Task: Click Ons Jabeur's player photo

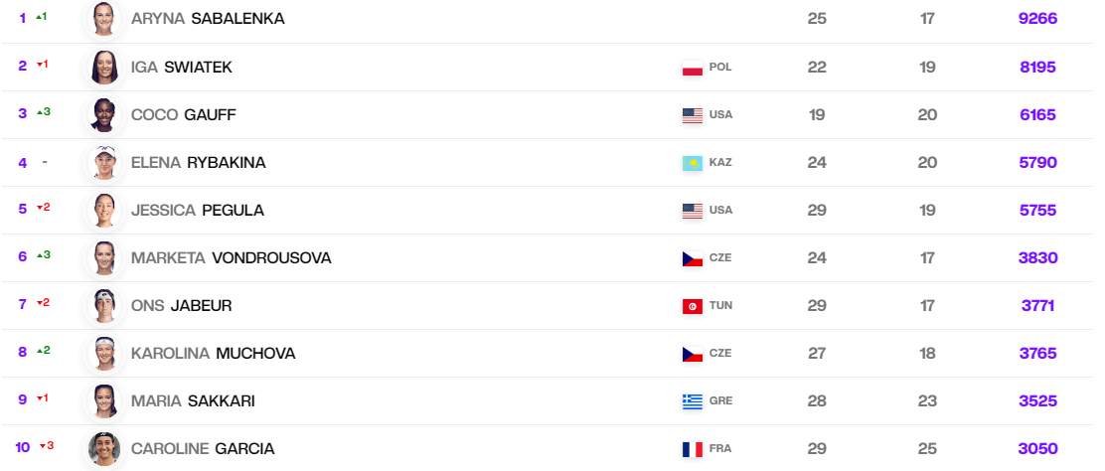Action: tap(104, 305)
